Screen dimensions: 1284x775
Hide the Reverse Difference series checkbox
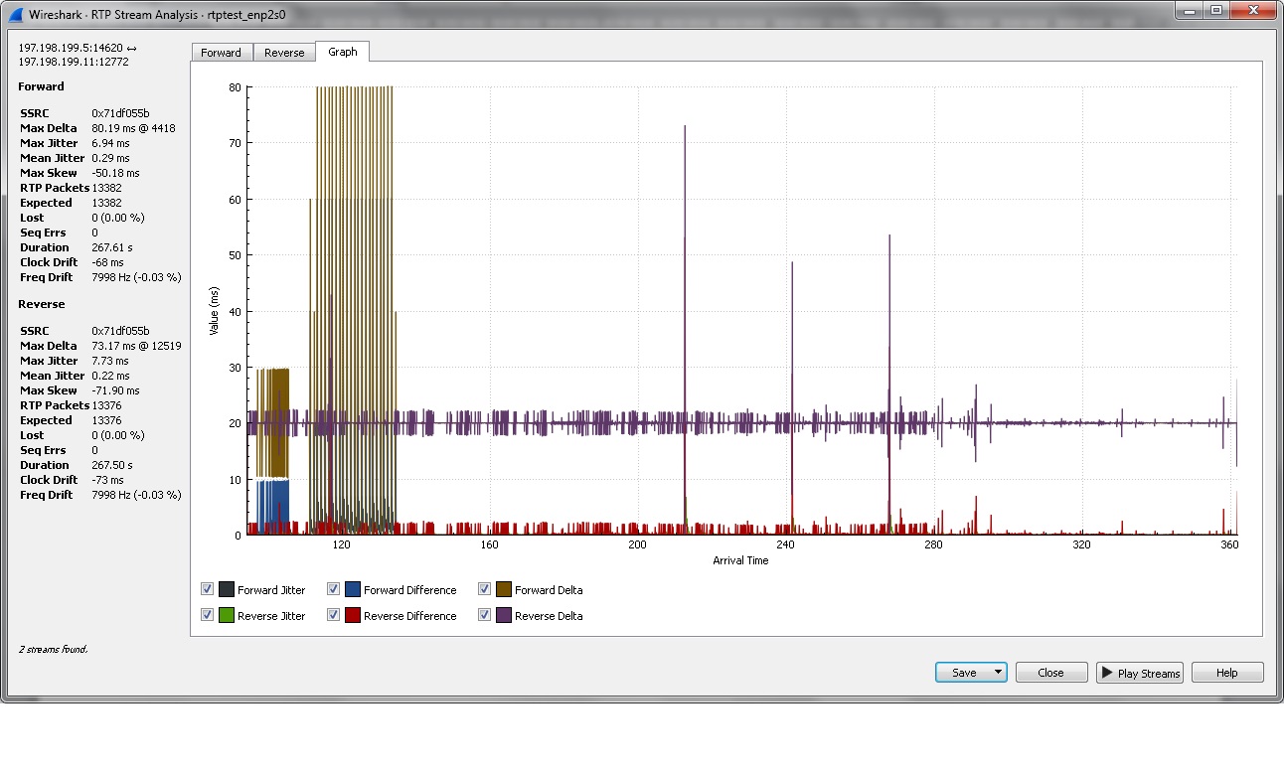[x=334, y=615]
